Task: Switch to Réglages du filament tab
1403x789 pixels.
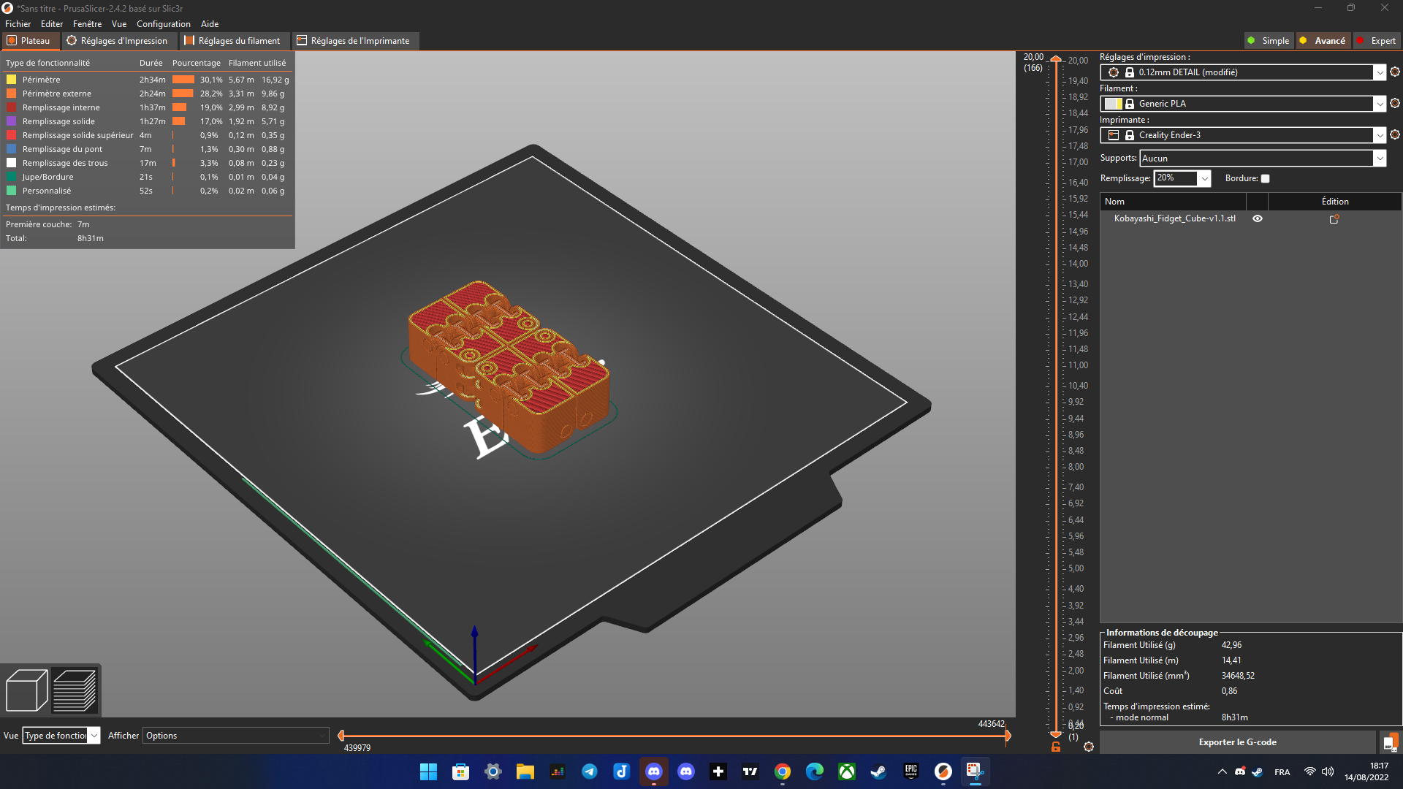Action: [232, 41]
